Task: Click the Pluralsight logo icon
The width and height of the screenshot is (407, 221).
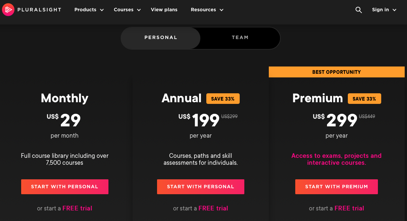Action: point(8,10)
